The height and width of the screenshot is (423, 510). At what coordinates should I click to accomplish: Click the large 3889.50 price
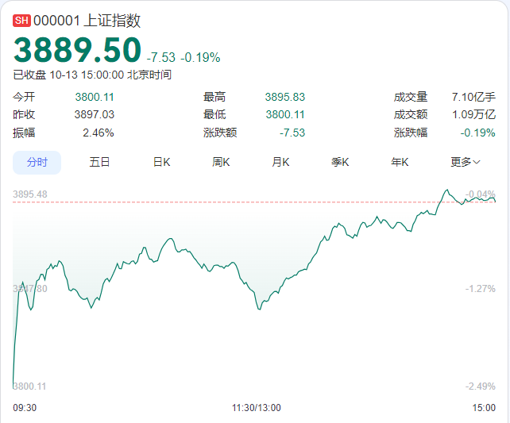(77, 50)
